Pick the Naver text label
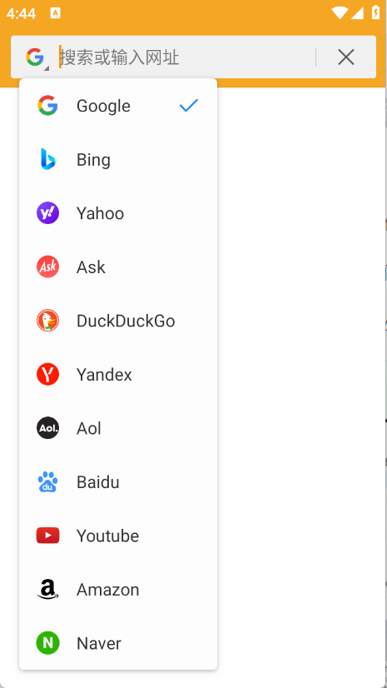The width and height of the screenshot is (387, 688). (x=98, y=644)
